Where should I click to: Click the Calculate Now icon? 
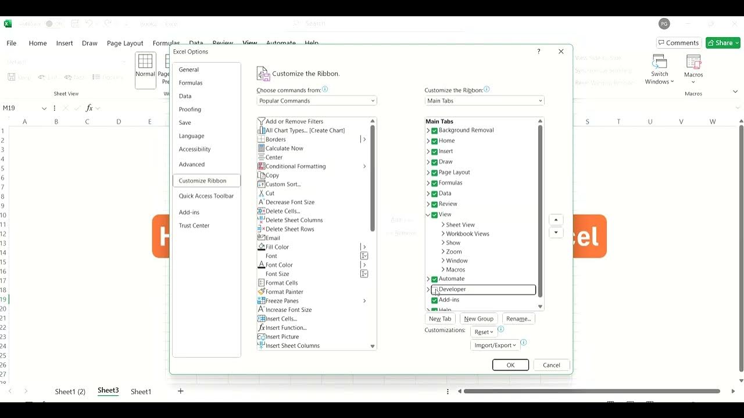[x=261, y=149]
